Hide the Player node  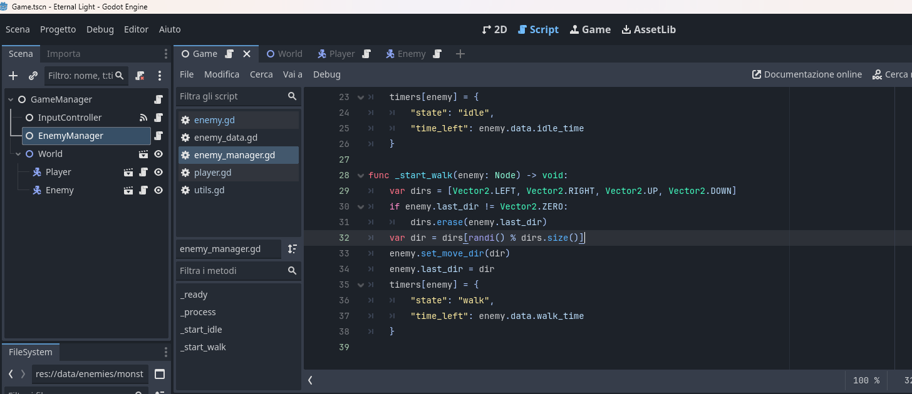click(158, 172)
